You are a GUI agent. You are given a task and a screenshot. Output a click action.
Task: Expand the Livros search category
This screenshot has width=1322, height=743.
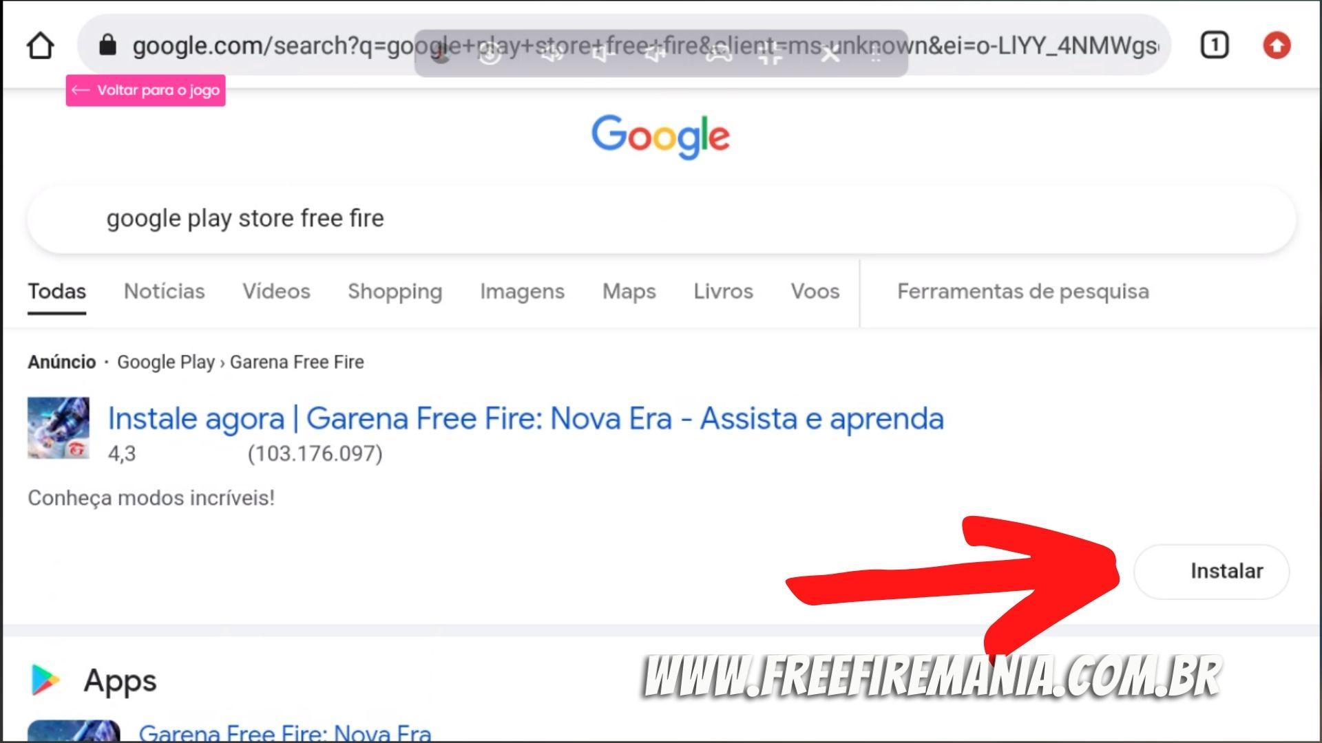pyautogui.click(x=722, y=290)
